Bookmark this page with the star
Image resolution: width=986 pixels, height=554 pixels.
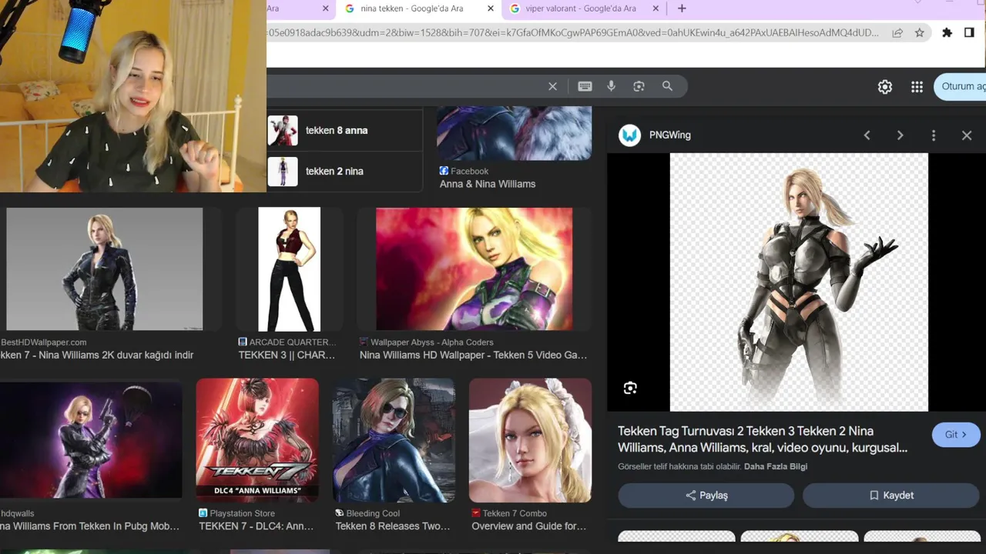click(919, 32)
